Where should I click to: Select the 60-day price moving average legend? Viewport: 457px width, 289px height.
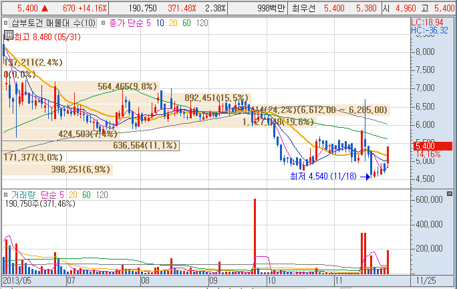coord(186,23)
